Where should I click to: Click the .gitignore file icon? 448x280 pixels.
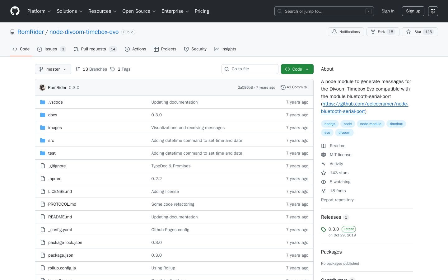point(43,166)
